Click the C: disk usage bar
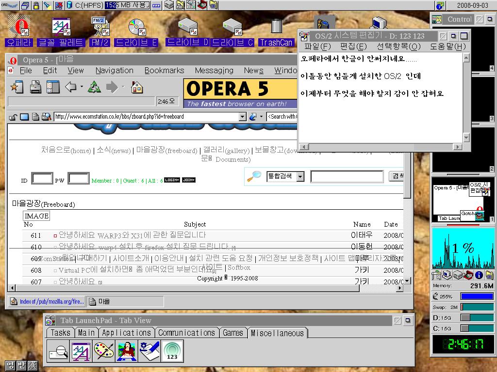 tap(477, 328)
